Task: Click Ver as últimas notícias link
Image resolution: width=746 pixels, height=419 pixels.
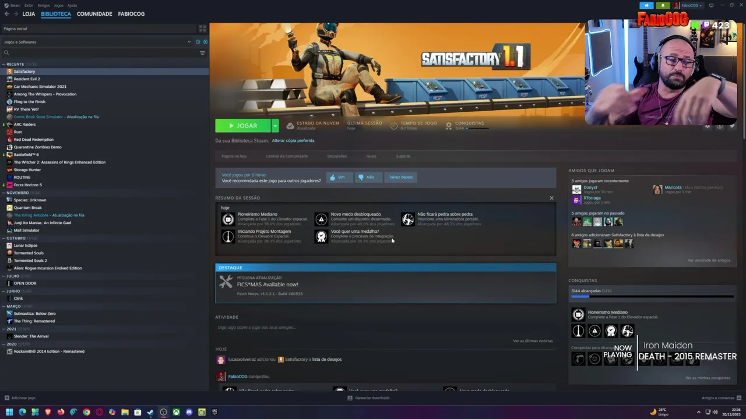Action: point(533,340)
